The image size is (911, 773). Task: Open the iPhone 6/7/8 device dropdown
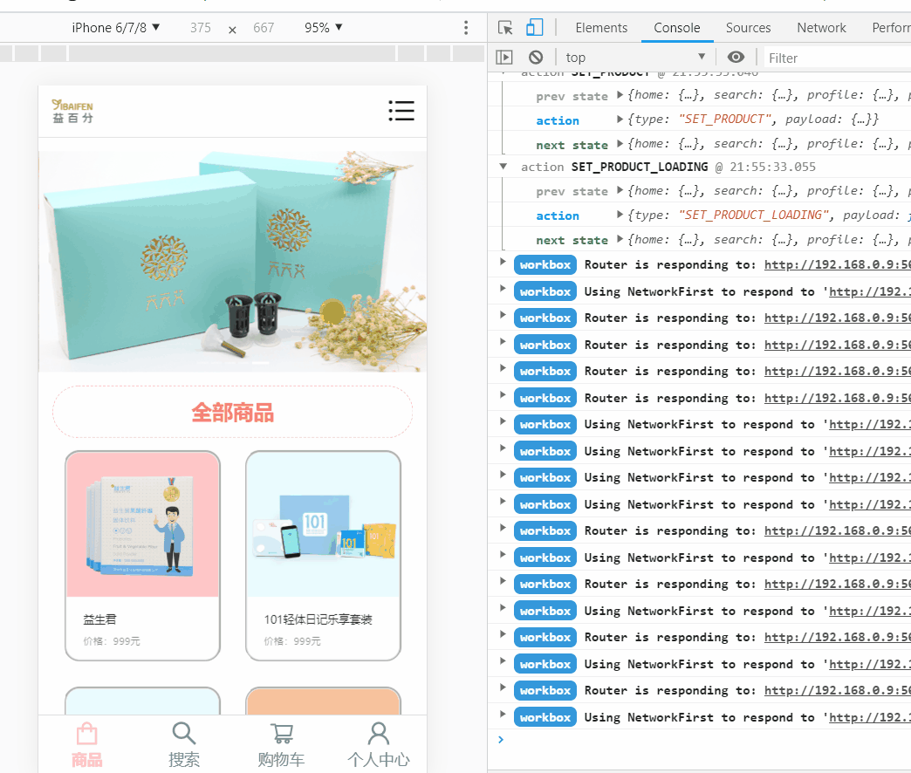[x=115, y=28]
